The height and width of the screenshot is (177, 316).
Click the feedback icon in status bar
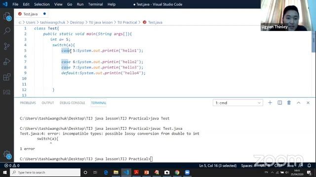pyautogui.click(x=301, y=166)
